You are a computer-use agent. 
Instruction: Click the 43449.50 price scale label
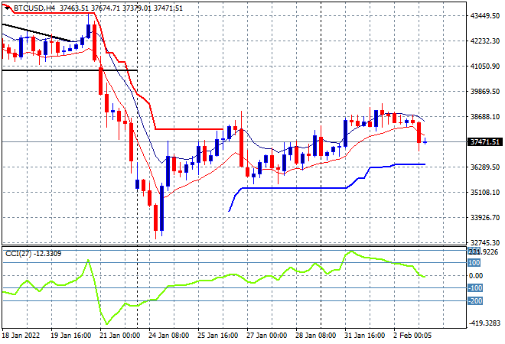tap(484, 16)
